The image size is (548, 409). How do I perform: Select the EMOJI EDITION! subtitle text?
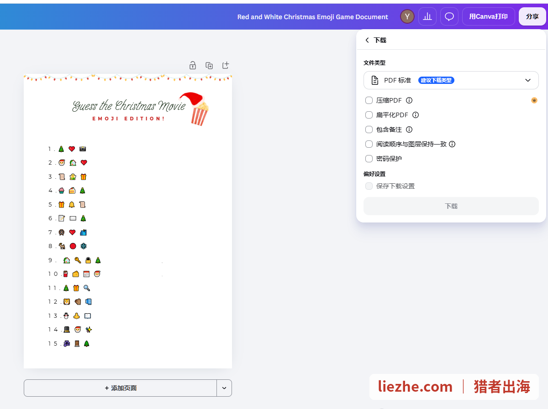(128, 119)
